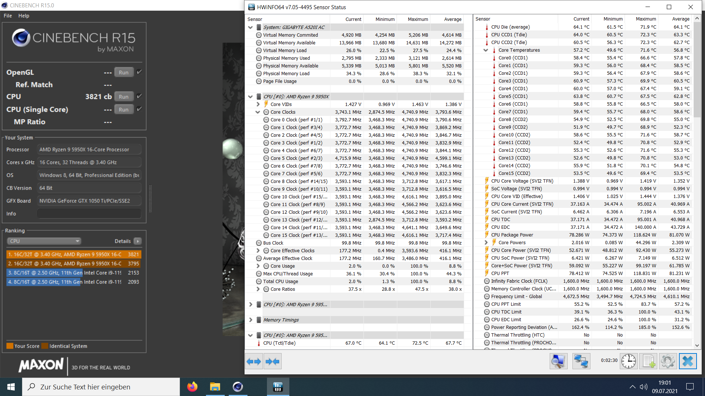This screenshot has width=705, height=396.
Task: Click the Details arrow in the Ranking section
Action: point(137,241)
